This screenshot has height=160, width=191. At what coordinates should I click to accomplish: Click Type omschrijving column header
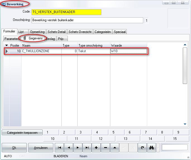[94, 46]
